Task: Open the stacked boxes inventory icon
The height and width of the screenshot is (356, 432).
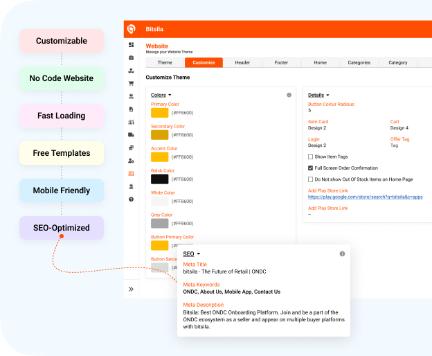Action: [131, 71]
